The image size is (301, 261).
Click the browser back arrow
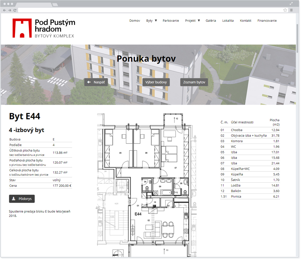(4, 10)
